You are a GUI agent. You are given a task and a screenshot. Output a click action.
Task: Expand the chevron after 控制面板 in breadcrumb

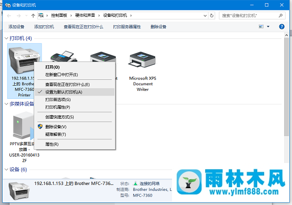pos(71,15)
